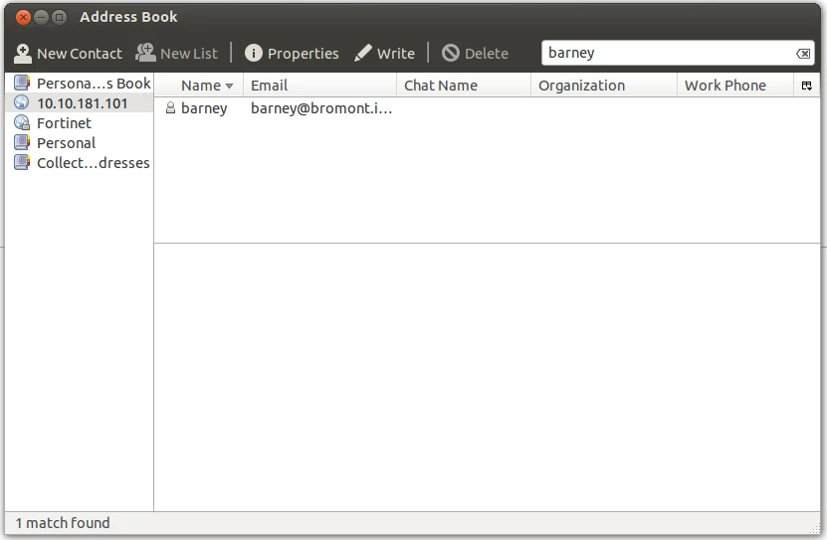Click the Persona...s Book icon
This screenshot has width=827, height=540.
pyautogui.click(x=22, y=83)
